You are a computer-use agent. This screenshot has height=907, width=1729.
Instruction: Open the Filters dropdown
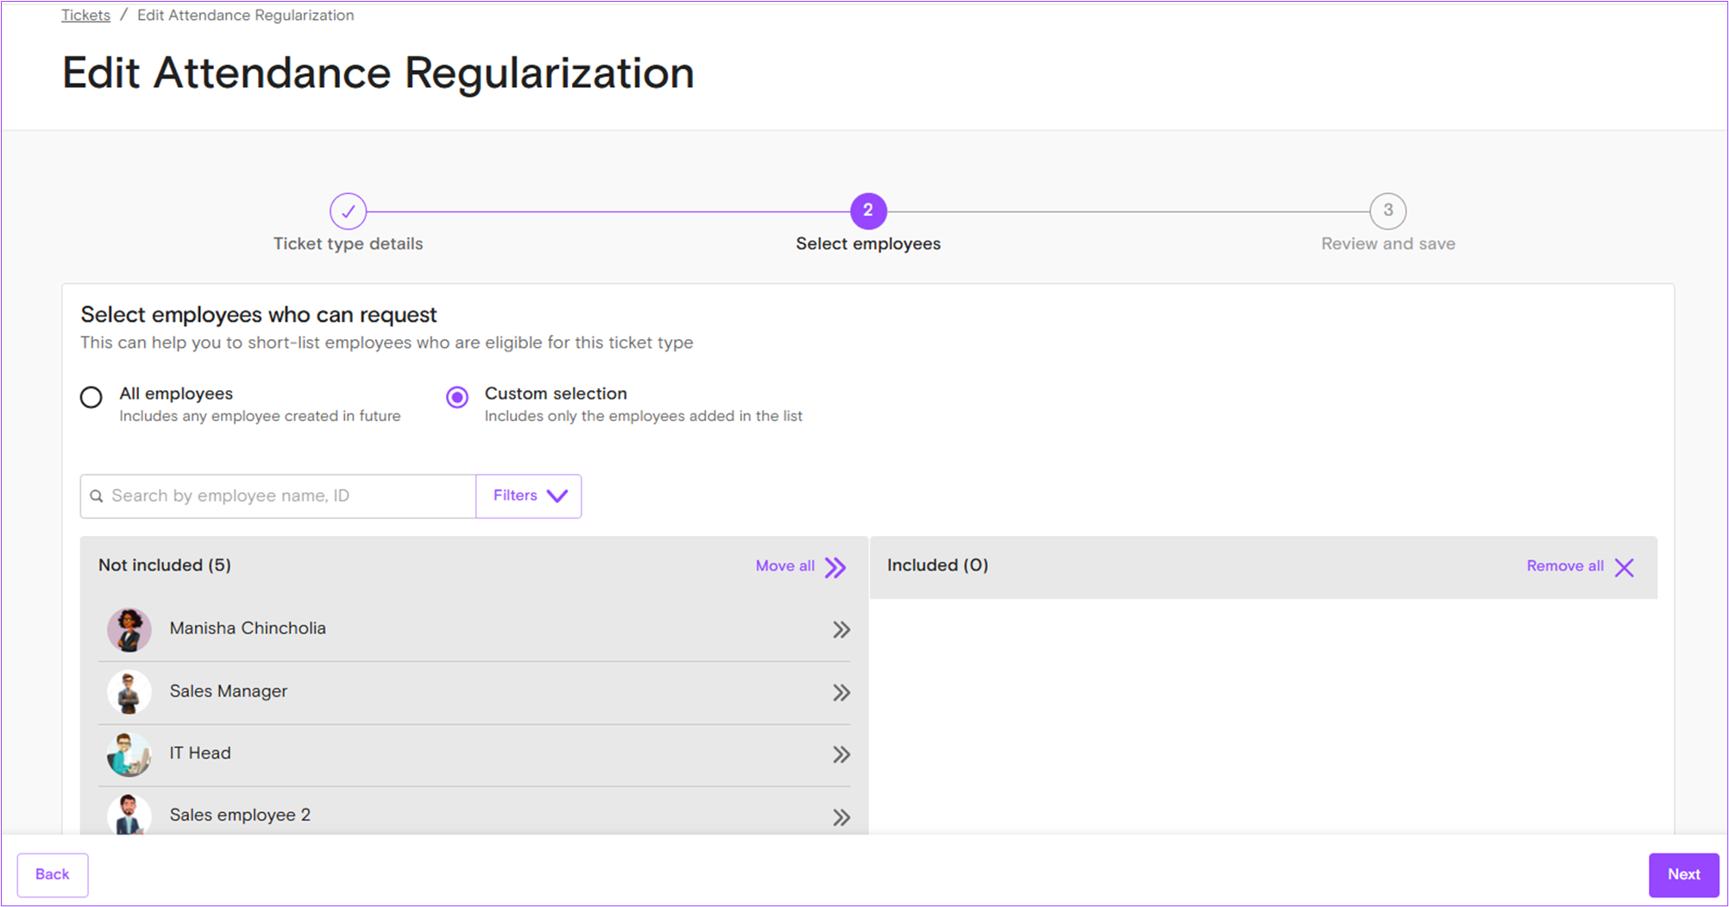529,496
